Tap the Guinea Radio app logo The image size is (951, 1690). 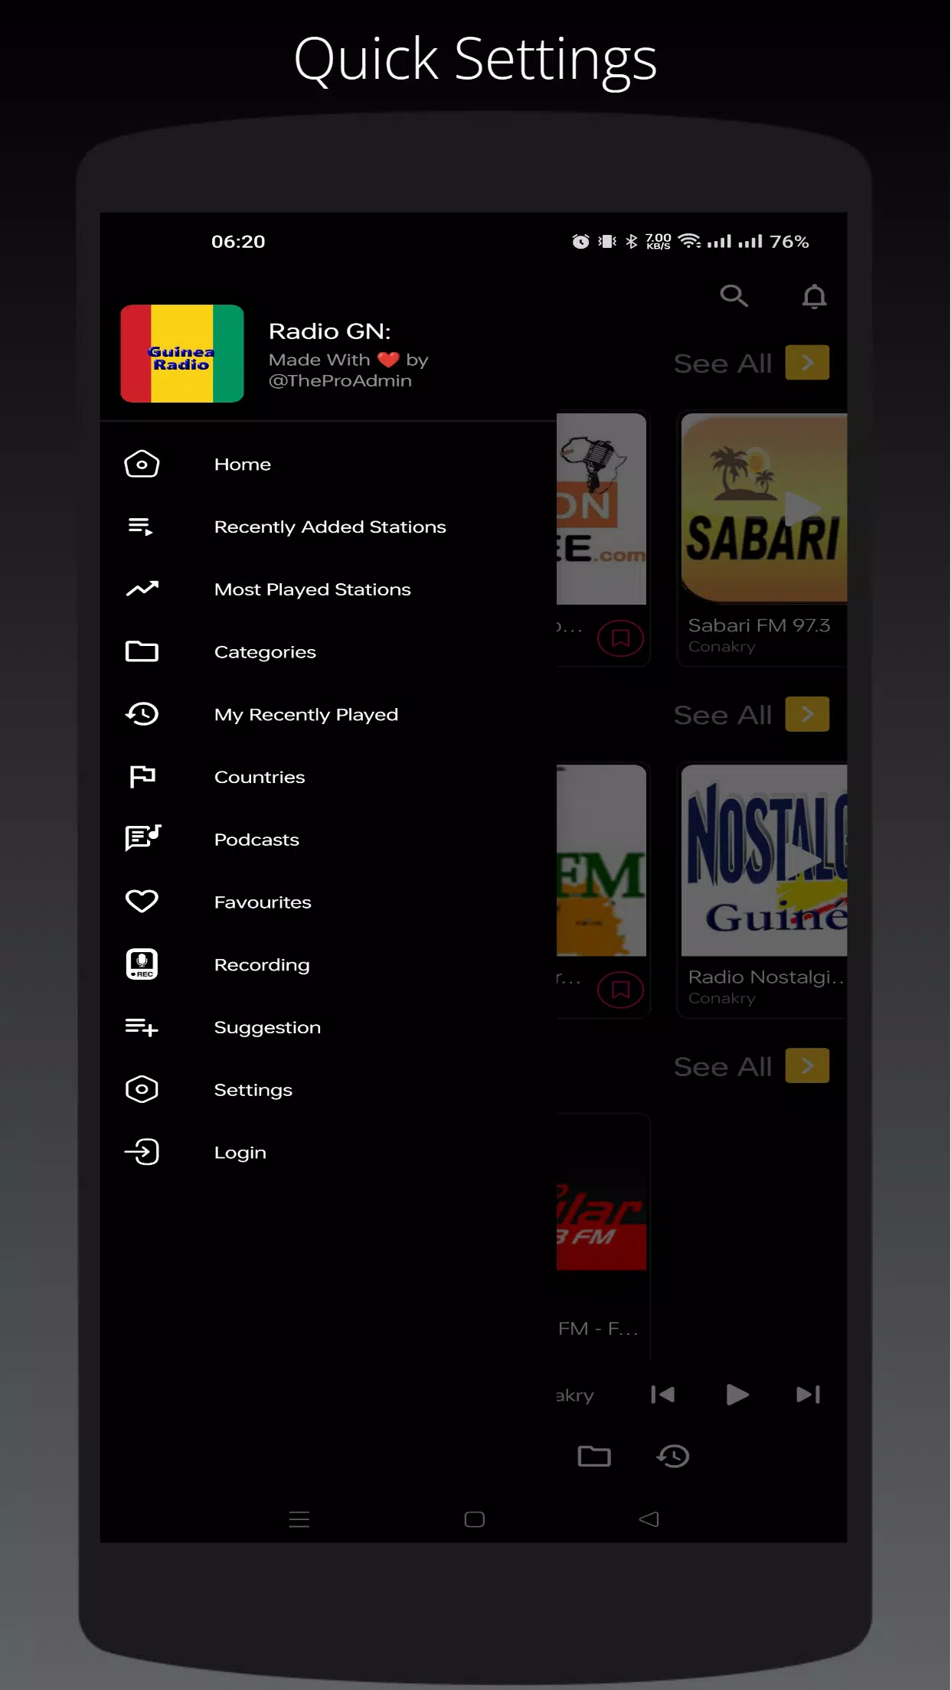[182, 354]
